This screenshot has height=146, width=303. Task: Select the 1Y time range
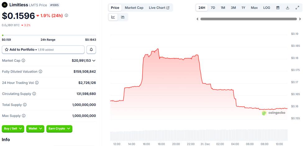(x=243, y=8)
